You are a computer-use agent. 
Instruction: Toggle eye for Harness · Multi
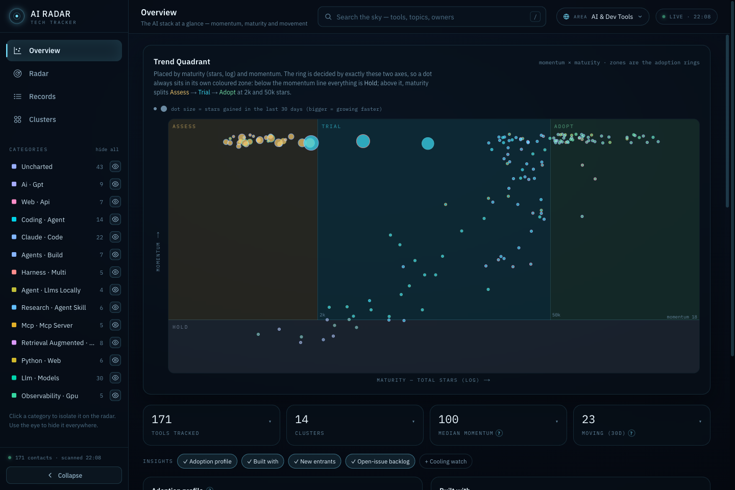click(115, 272)
